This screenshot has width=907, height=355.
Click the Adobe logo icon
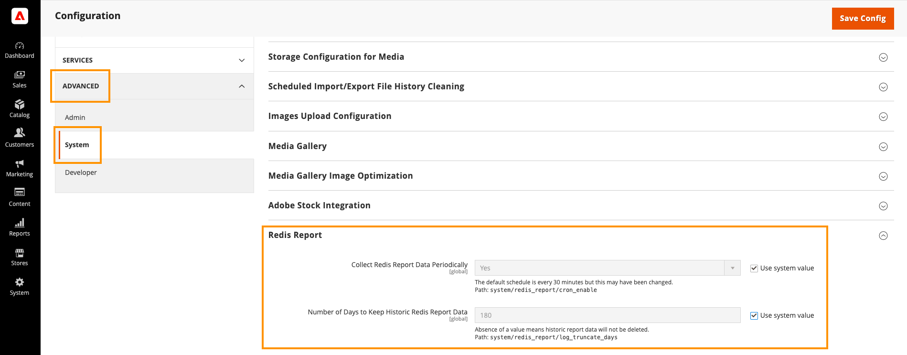pyautogui.click(x=20, y=16)
